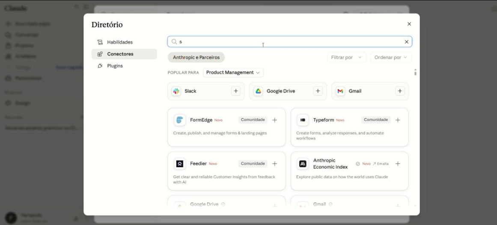Image resolution: width=497 pixels, height=225 pixels.
Task: Click the Gmail logo icon
Action: tap(340, 91)
